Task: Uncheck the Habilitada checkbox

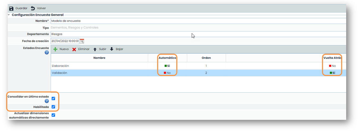Action: click(x=53, y=107)
